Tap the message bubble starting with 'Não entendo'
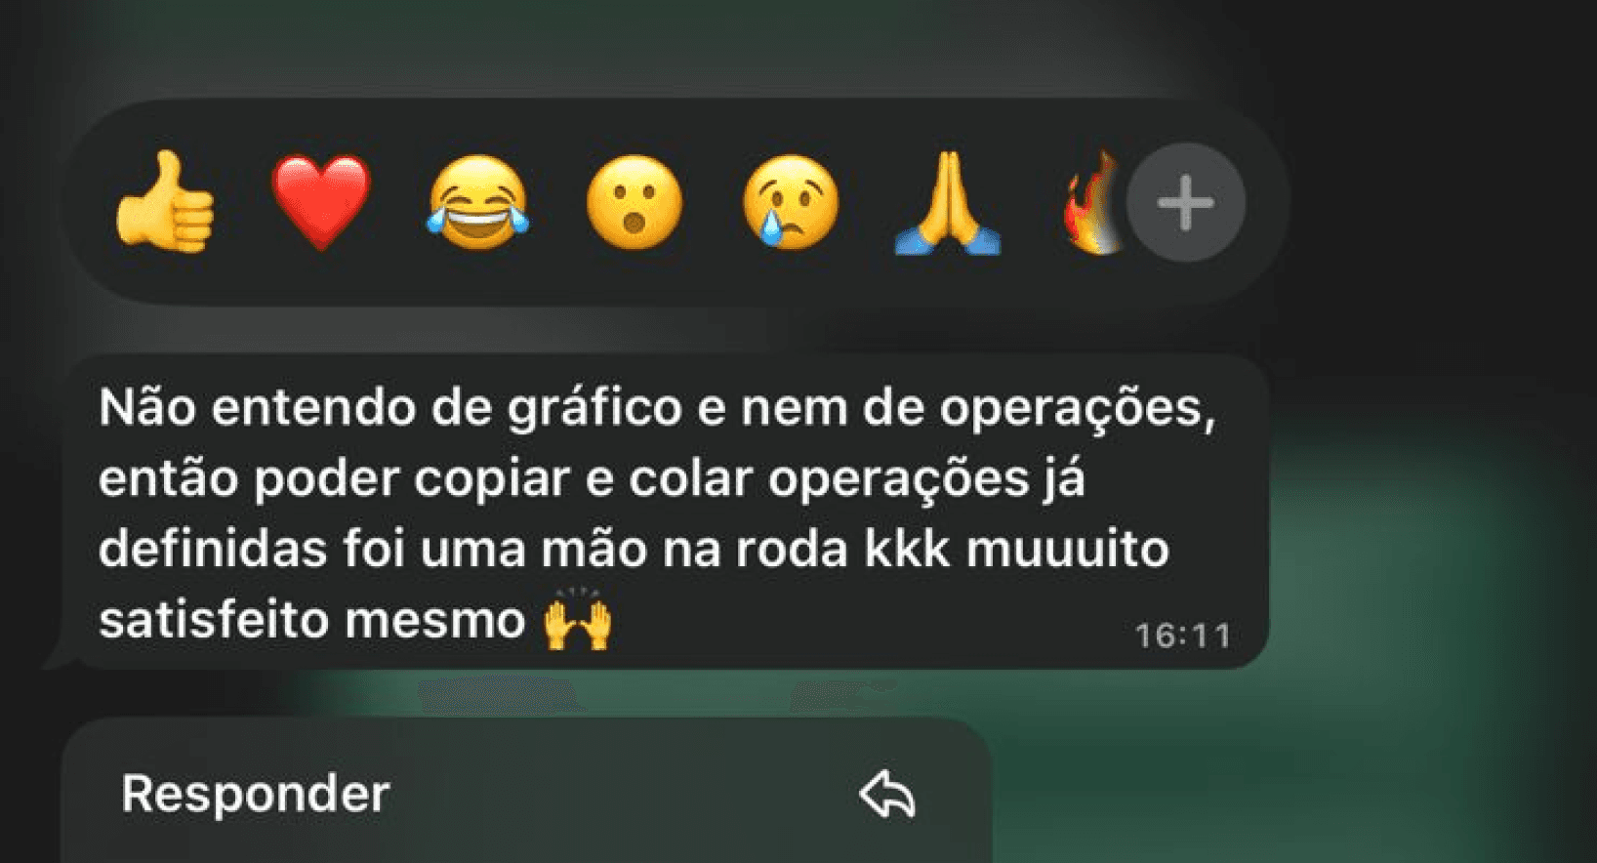The width and height of the screenshot is (1597, 863). (664, 511)
